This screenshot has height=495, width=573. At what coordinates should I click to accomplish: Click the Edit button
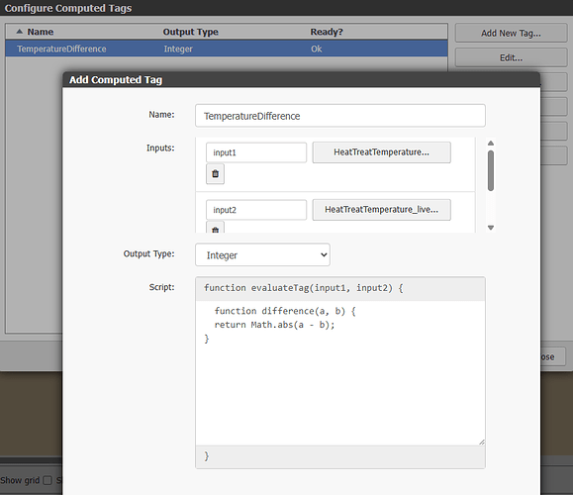(511, 57)
